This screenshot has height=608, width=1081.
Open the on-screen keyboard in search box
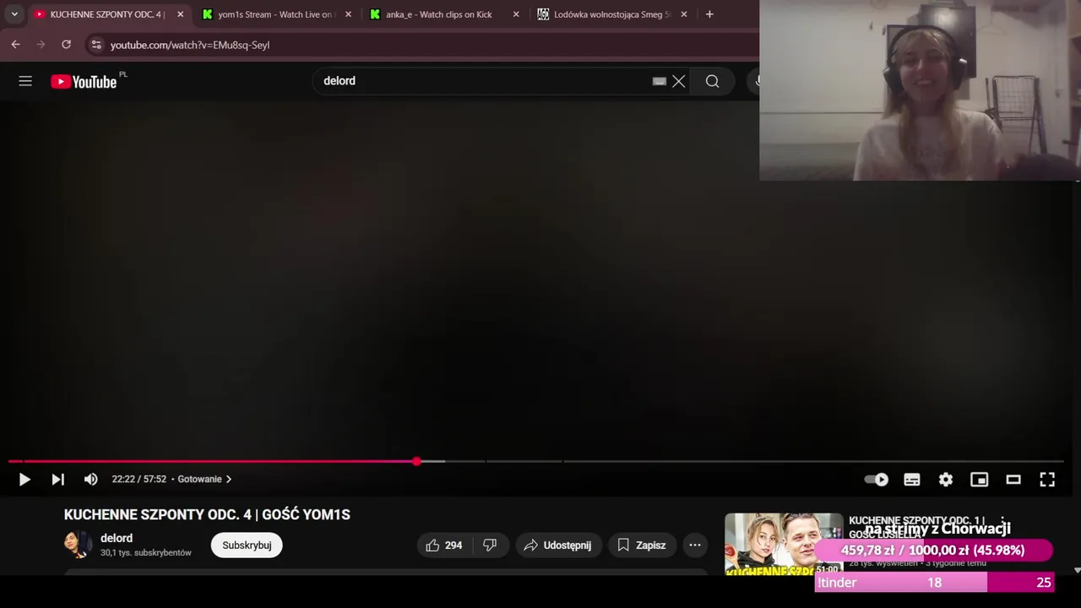[x=660, y=81]
